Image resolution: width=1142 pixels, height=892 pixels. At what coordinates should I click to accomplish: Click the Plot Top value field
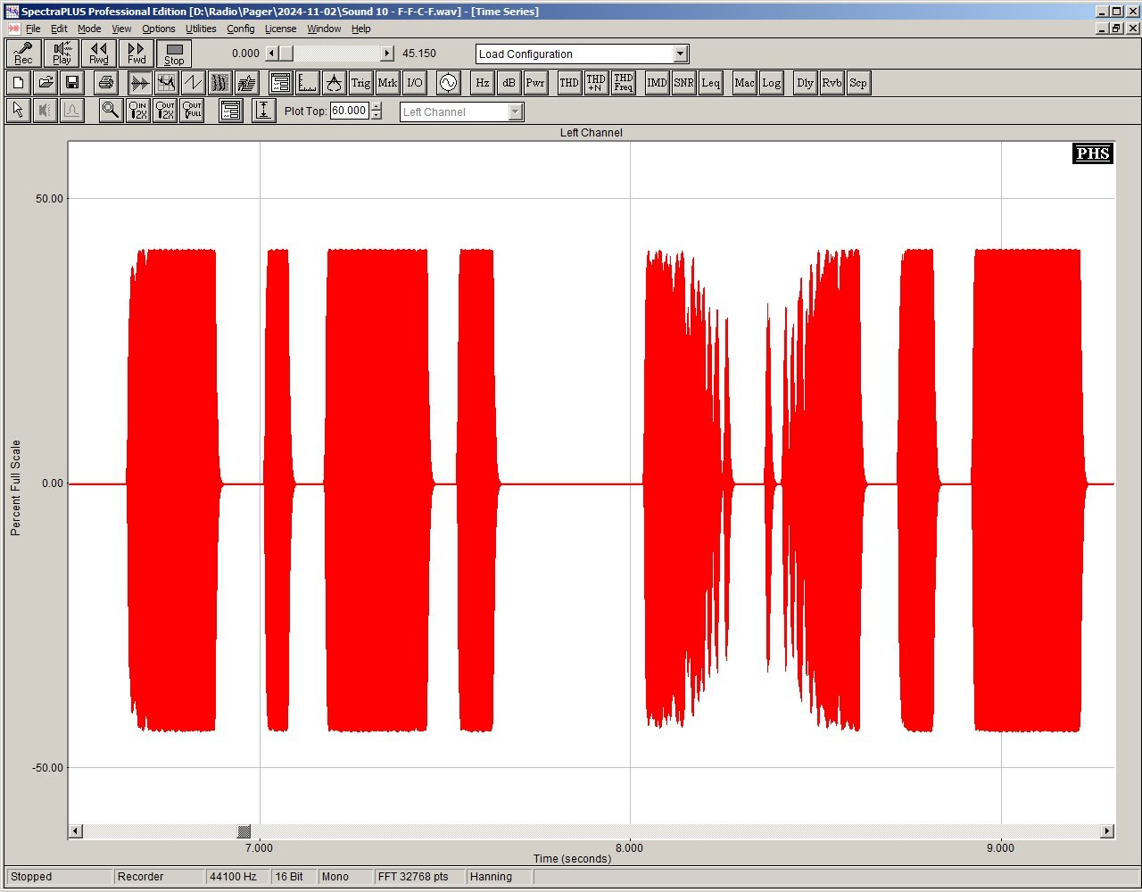click(349, 111)
